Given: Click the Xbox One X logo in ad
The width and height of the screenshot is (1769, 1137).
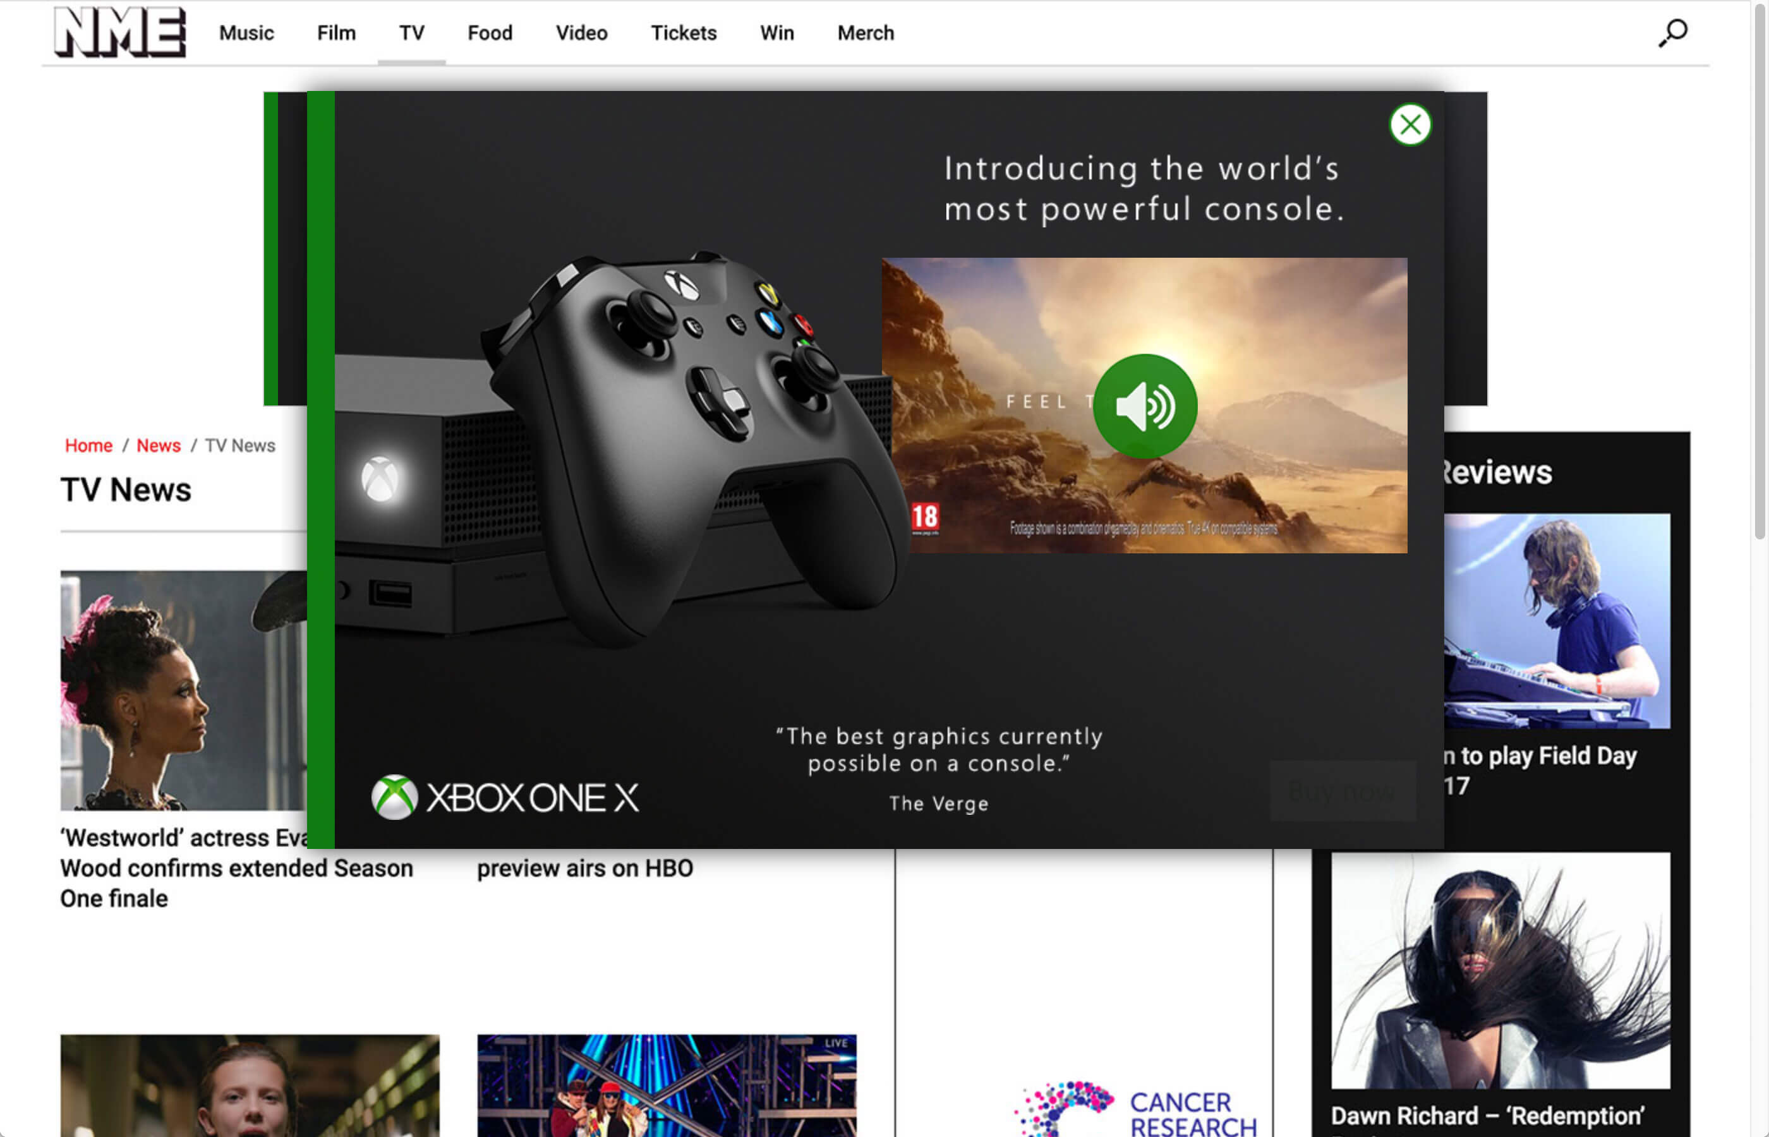Looking at the screenshot, I should 505,797.
